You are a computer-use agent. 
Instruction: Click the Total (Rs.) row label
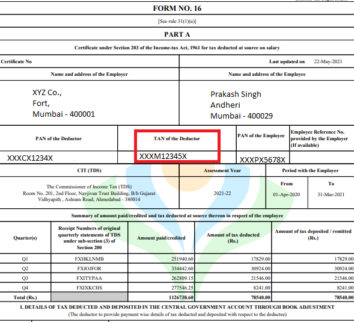[25, 297]
